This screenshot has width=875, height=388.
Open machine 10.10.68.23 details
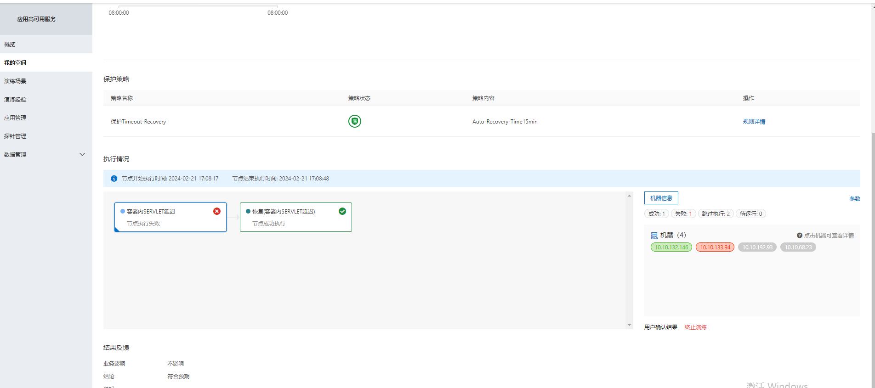[798, 247]
